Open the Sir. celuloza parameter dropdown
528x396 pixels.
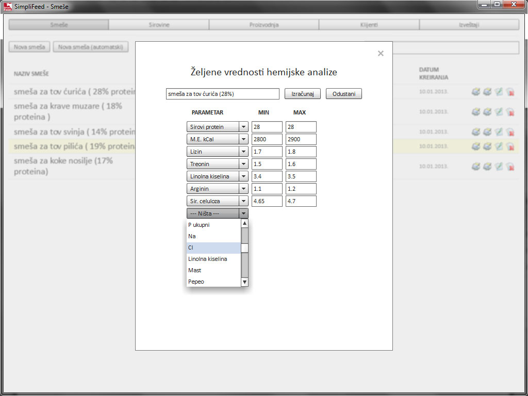[x=217, y=201]
